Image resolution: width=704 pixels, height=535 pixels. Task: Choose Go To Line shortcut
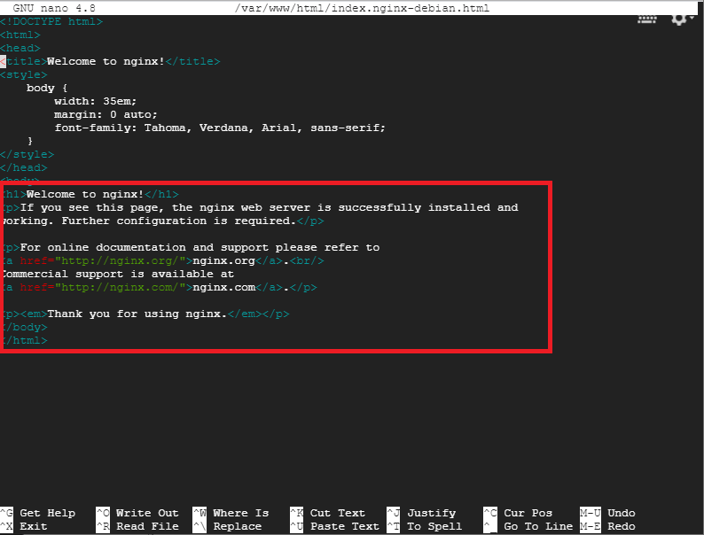tap(538, 526)
